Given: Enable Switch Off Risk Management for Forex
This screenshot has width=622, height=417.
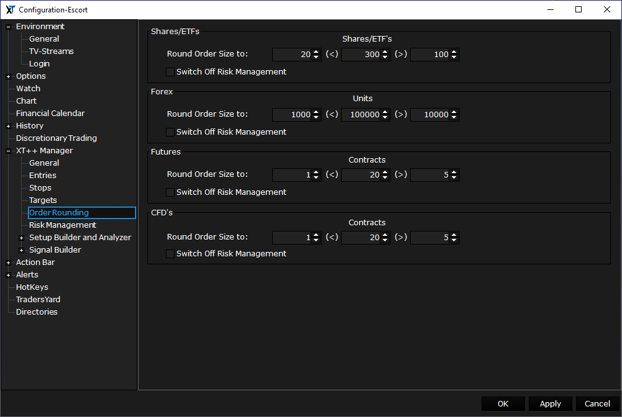Looking at the screenshot, I should coord(170,132).
